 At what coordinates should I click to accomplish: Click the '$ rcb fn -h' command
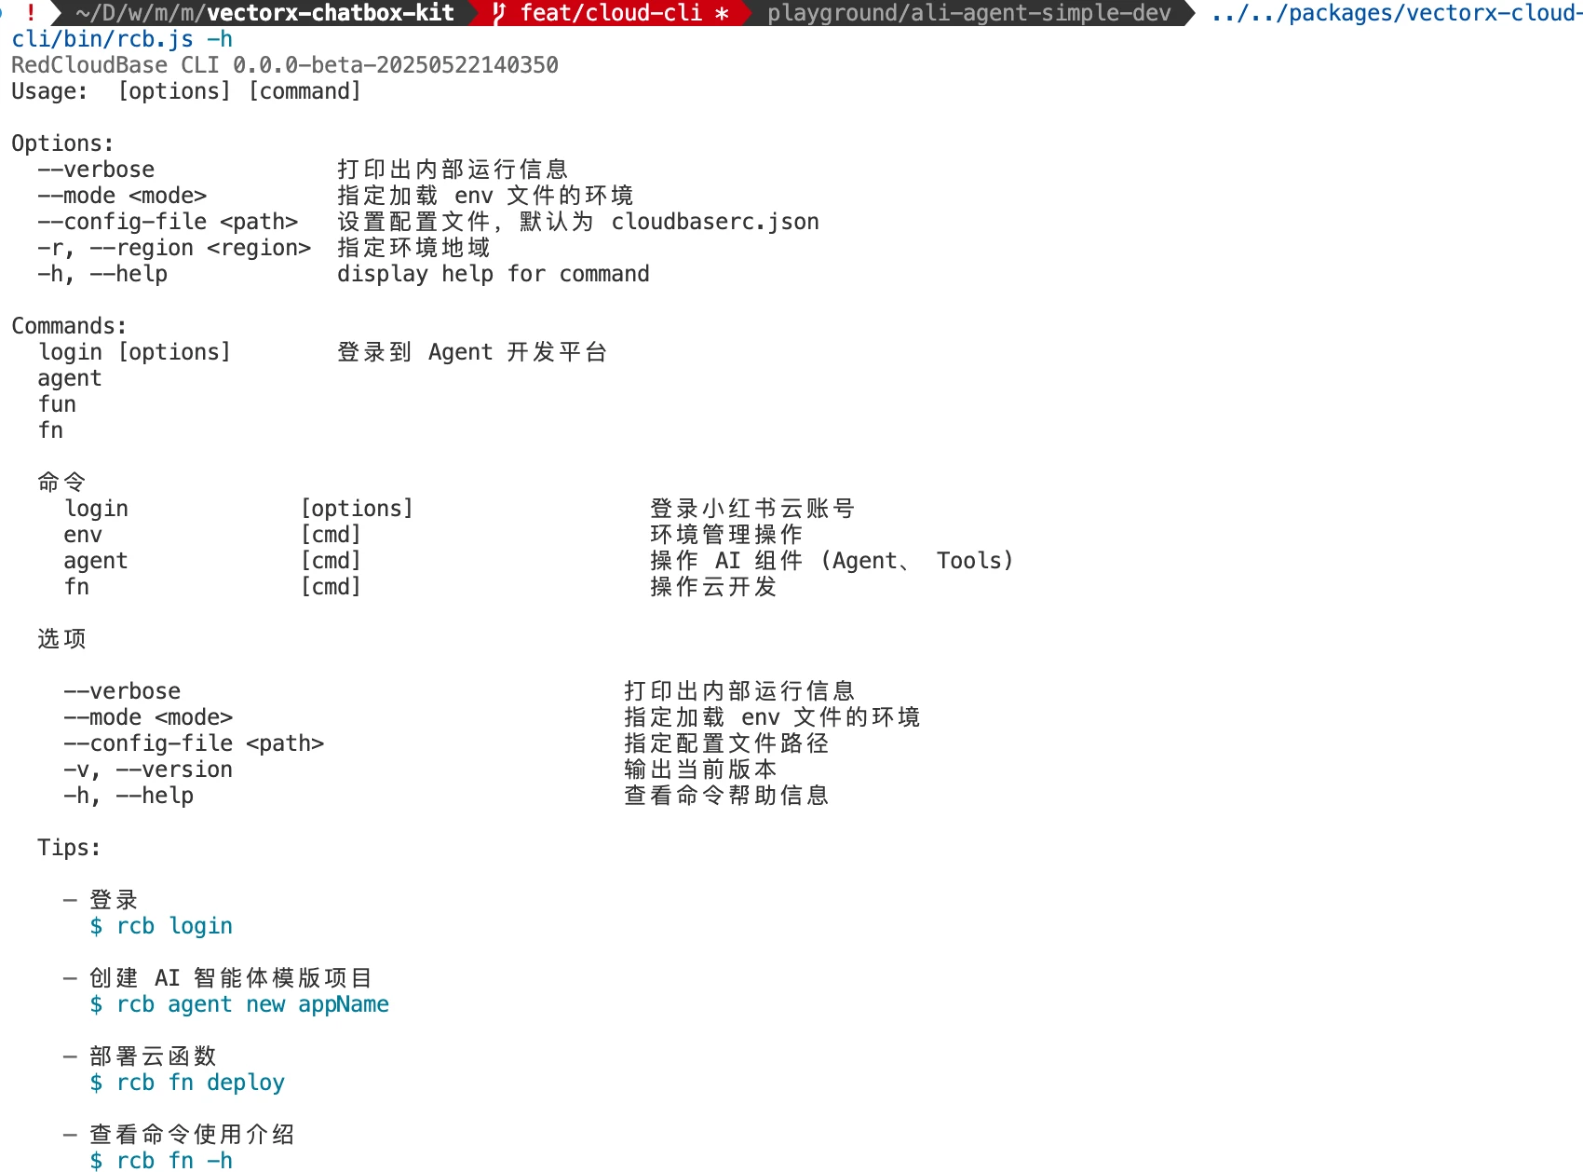coord(161,1160)
